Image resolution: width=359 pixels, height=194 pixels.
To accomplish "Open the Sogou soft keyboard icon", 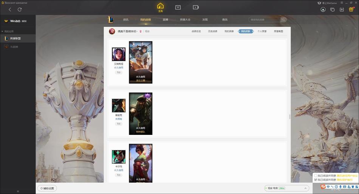I will 345,187.
